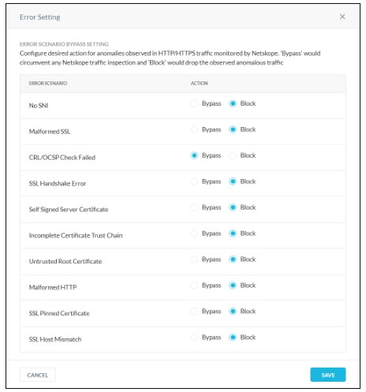This screenshot has width=366, height=392.
Task: Set Malformed SSL to Bypass
Action: [194, 129]
